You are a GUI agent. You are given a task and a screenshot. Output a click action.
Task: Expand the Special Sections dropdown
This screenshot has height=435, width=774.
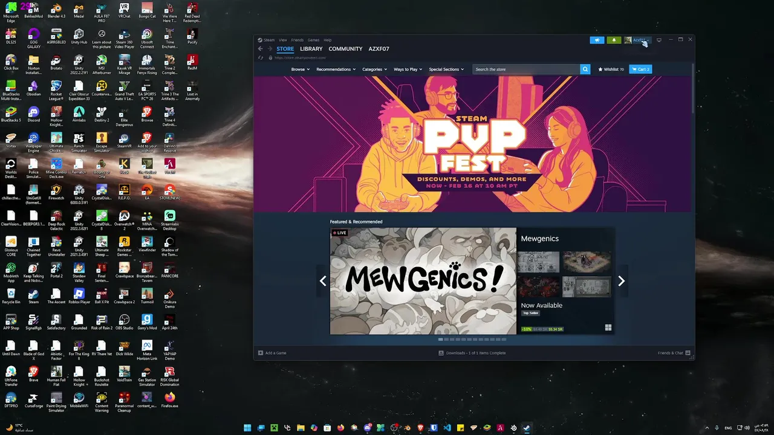[x=446, y=69]
